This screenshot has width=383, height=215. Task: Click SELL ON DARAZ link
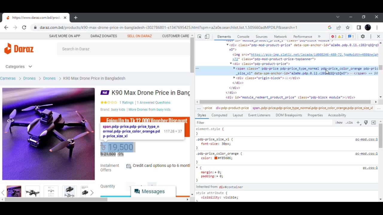point(139,36)
